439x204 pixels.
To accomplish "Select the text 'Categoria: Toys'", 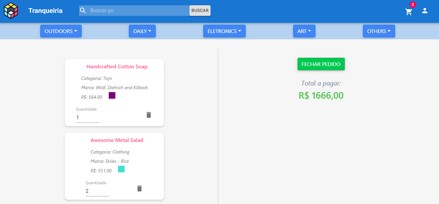I will pos(97,79).
